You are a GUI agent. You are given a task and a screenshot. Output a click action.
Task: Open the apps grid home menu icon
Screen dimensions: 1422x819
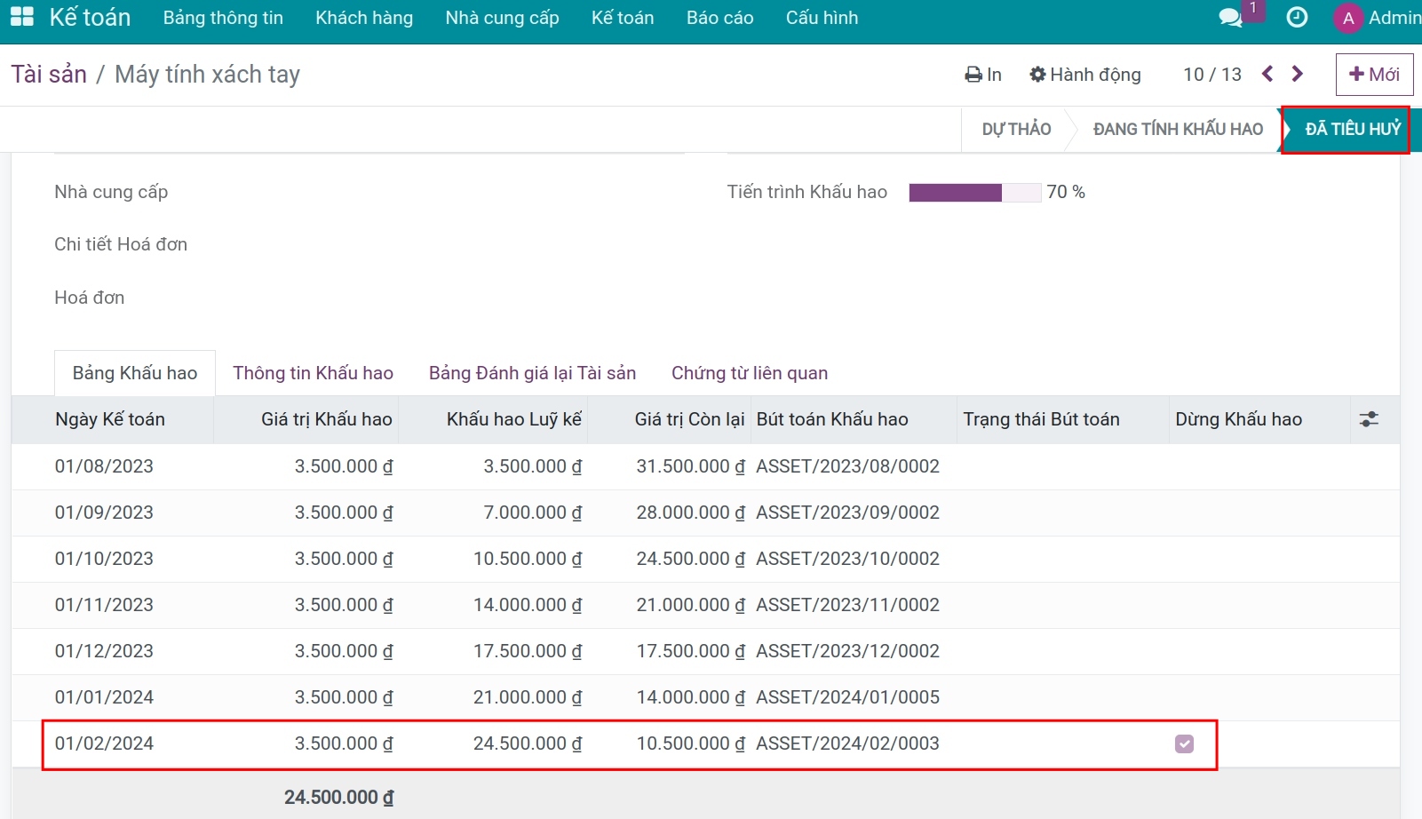tap(21, 17)
